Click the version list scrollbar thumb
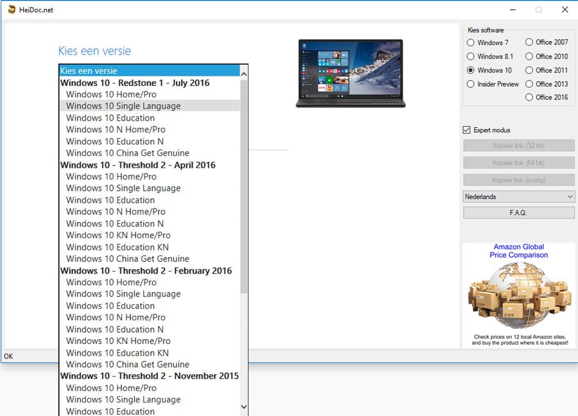 click(x=243, y=186)
